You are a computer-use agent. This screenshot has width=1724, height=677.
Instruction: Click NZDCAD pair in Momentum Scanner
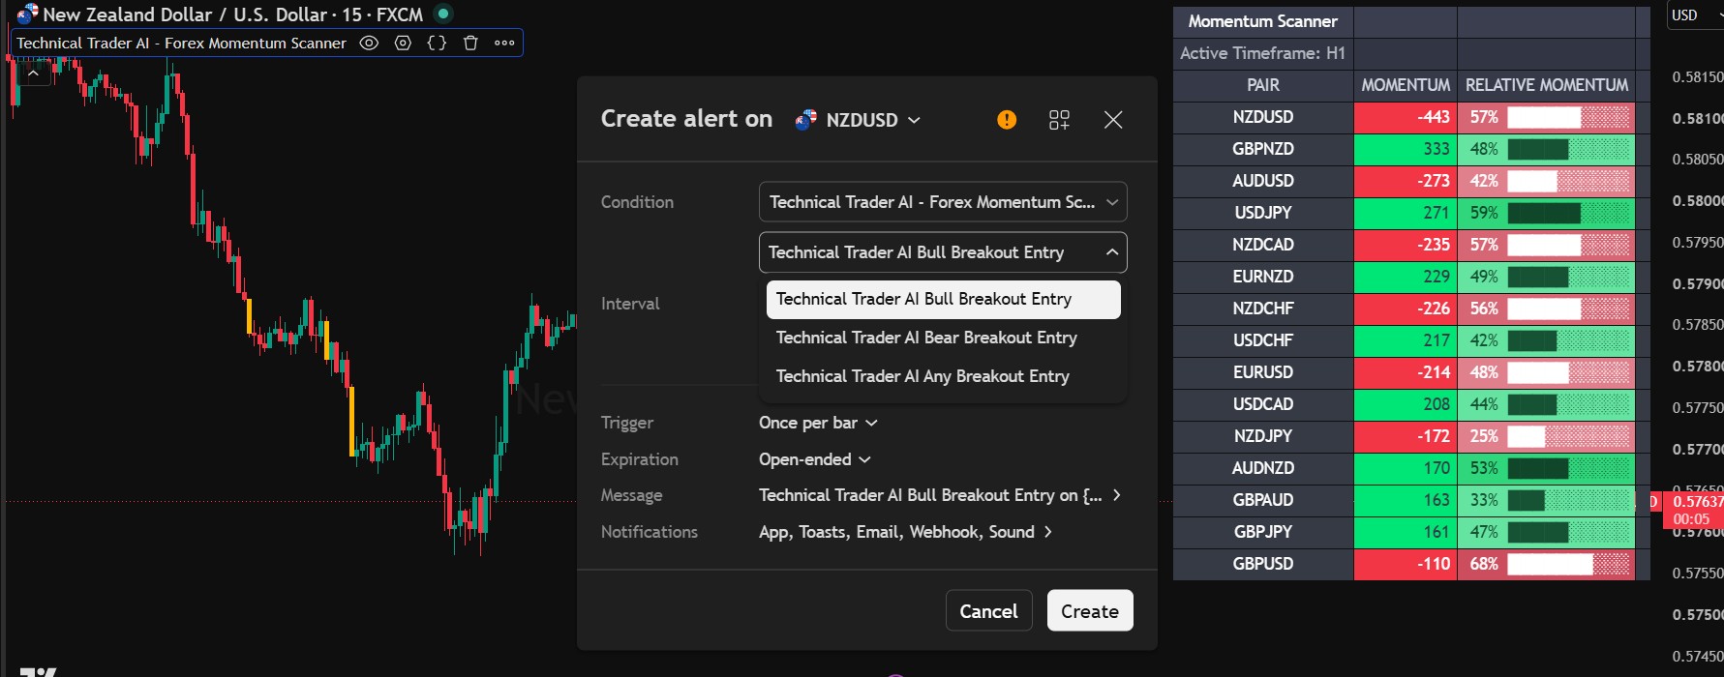tap(1262, 245)
